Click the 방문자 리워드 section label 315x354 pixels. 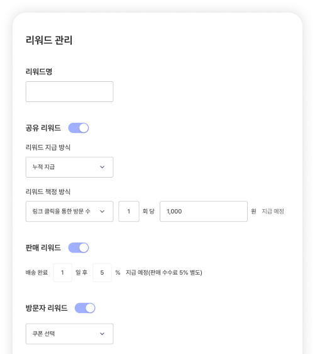coord(47,308)
